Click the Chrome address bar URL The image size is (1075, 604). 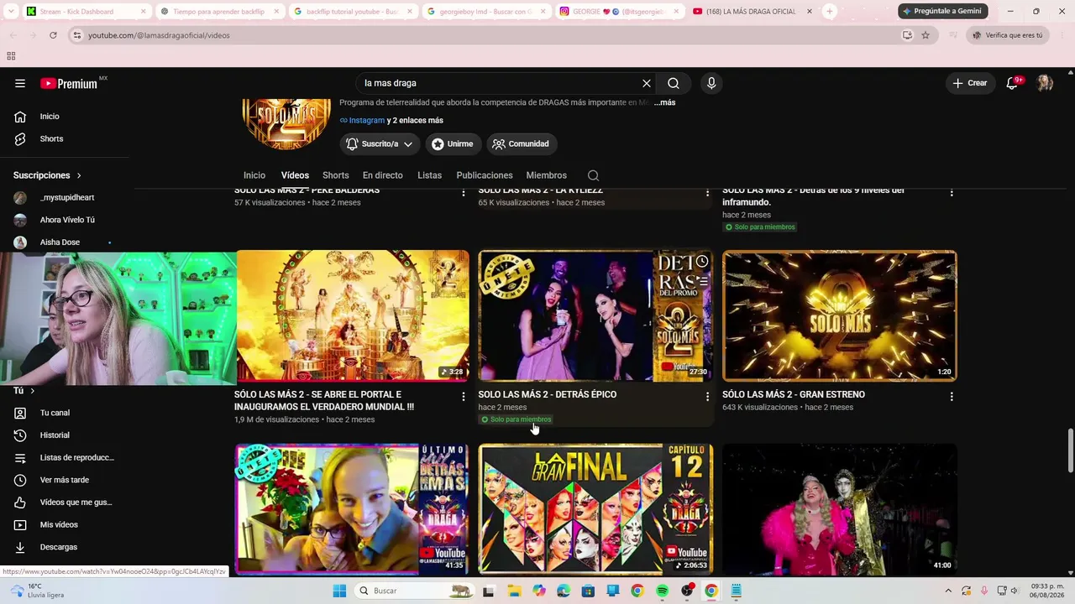[159, 35]
